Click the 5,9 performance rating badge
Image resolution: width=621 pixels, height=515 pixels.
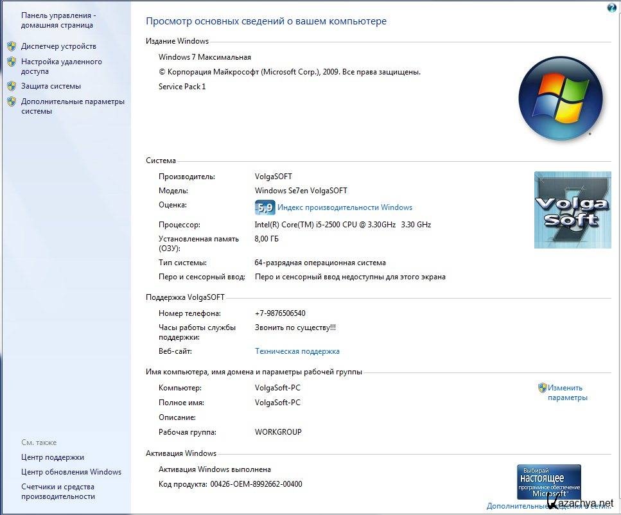(265, 207)
